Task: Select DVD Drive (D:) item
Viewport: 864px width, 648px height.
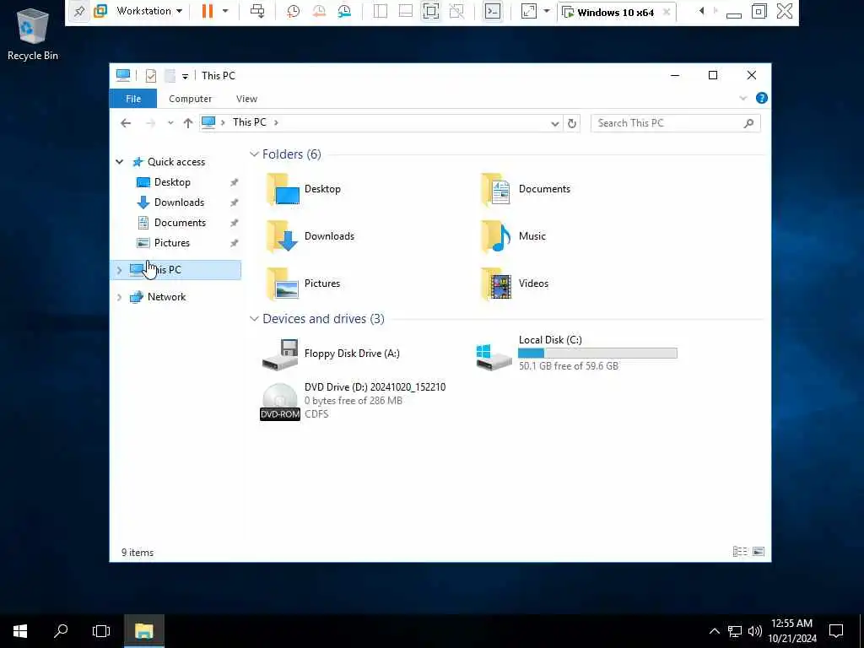Action: [353, 401]
